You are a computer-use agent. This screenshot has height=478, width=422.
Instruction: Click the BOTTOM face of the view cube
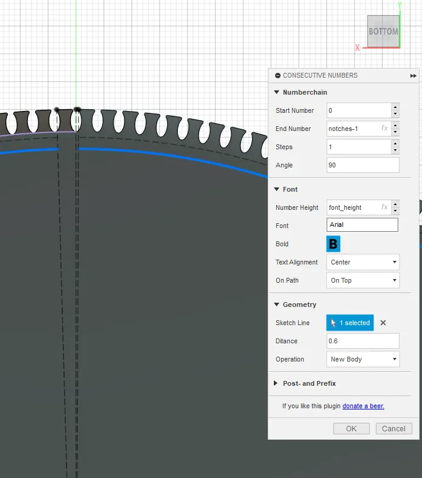click(x=383, y=31)
